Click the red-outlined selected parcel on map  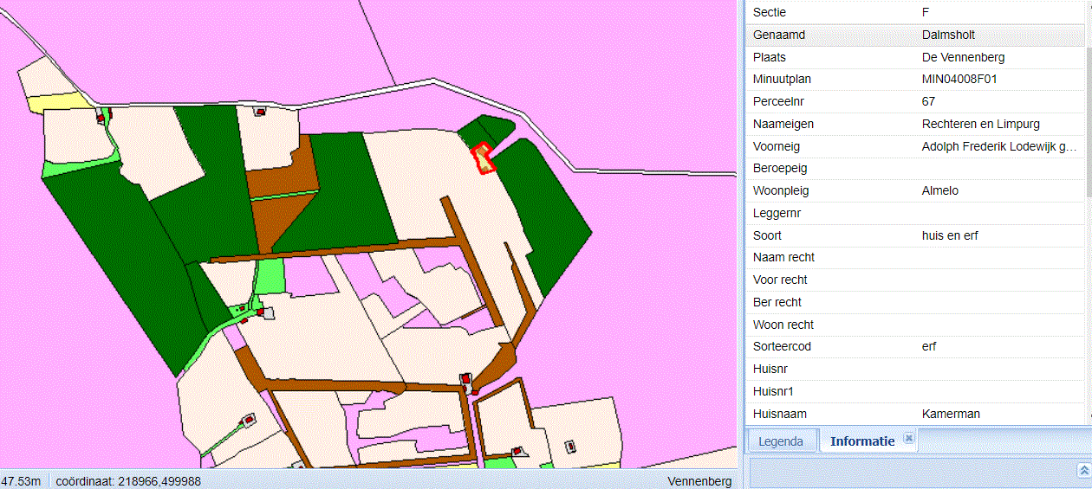coord(481,159)
